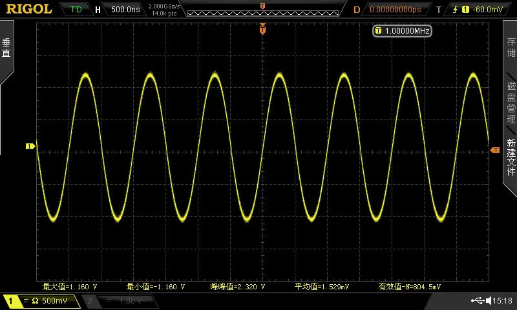Click the USB connection icon

[478, 300]
